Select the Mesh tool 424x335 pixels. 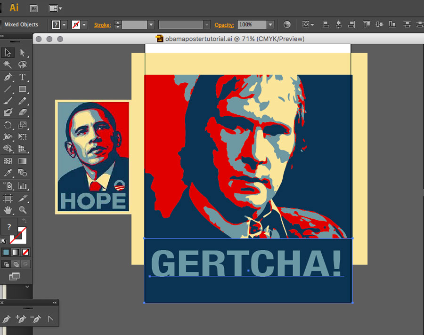click(8, 161)
